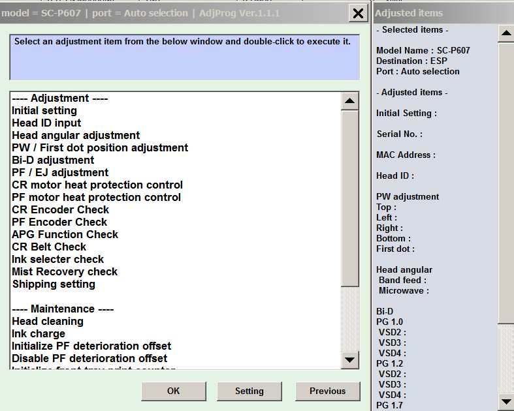Click the Adjusted items panel's scroll up arrow
This screenshot has width=514, height=411.
(x=506, y=33)
